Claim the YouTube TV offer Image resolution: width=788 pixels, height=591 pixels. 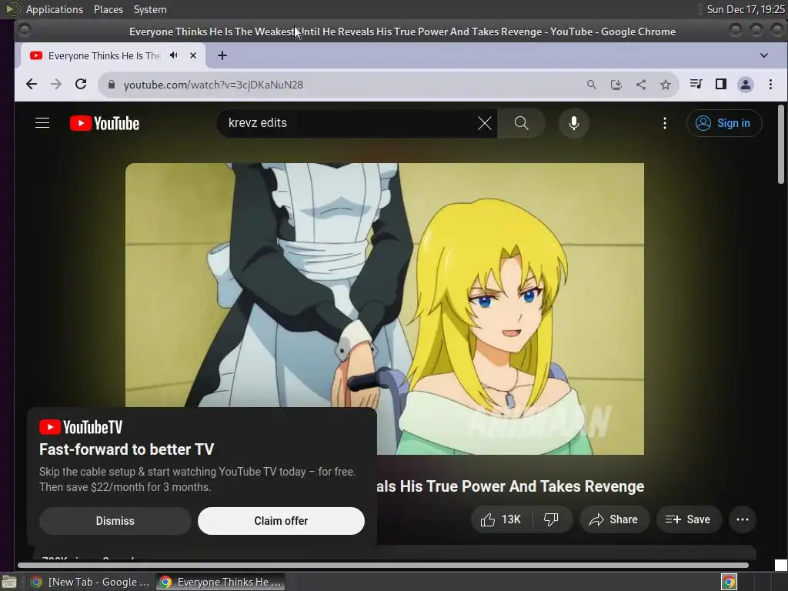281,521
